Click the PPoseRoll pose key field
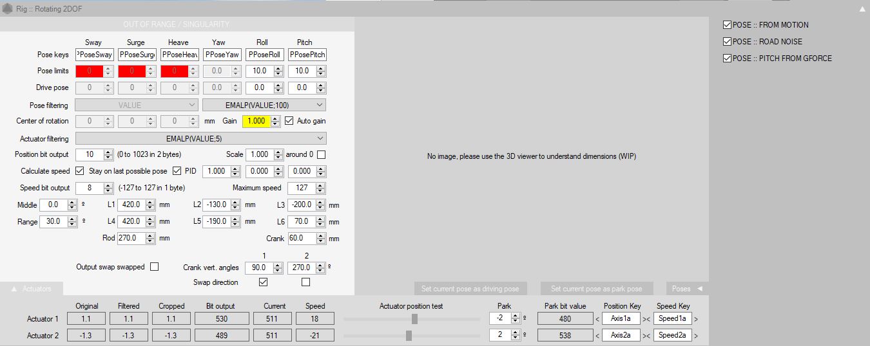 264,55
